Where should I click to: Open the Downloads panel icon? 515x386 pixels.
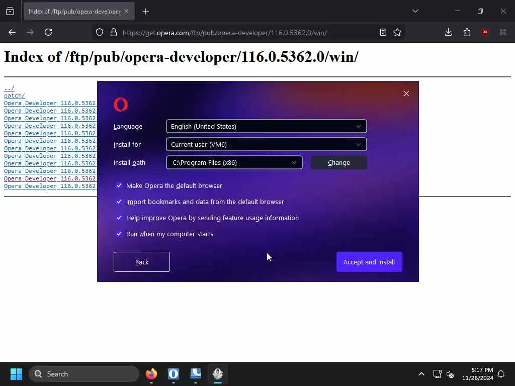pos(448,32)
